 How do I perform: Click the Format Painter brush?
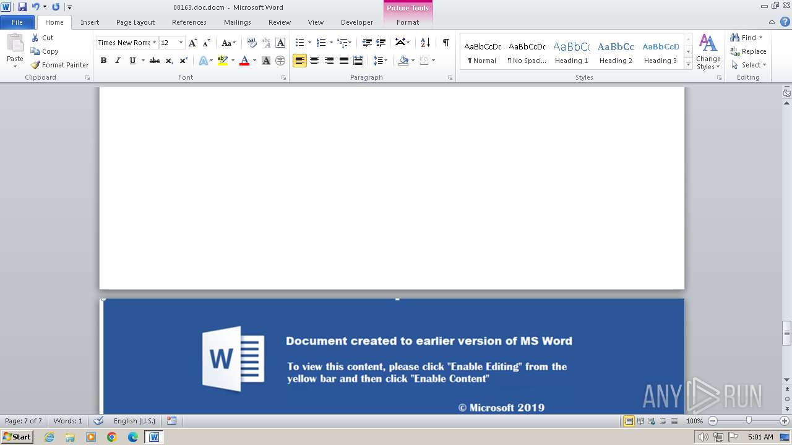coord(35,65)
